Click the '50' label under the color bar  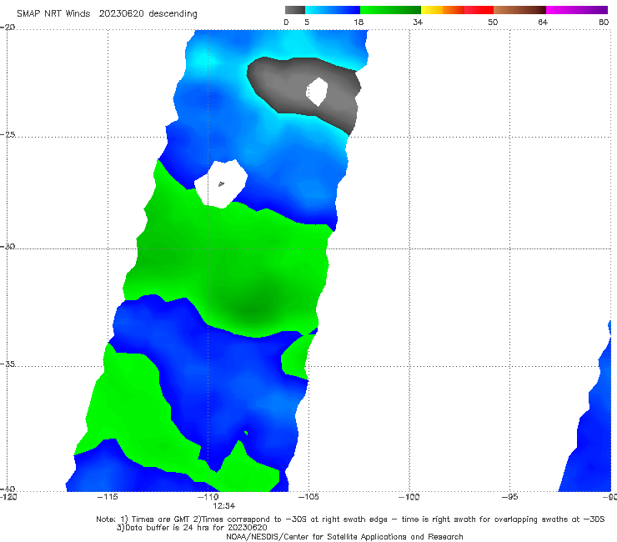[x=493, y=23]
